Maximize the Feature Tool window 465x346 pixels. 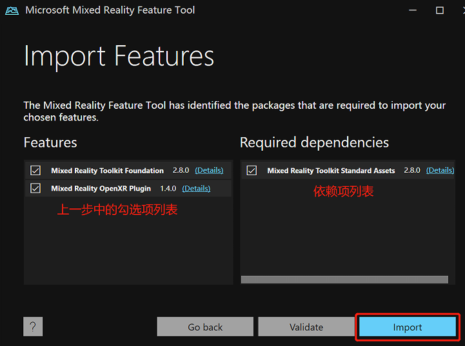coord(440,10)
